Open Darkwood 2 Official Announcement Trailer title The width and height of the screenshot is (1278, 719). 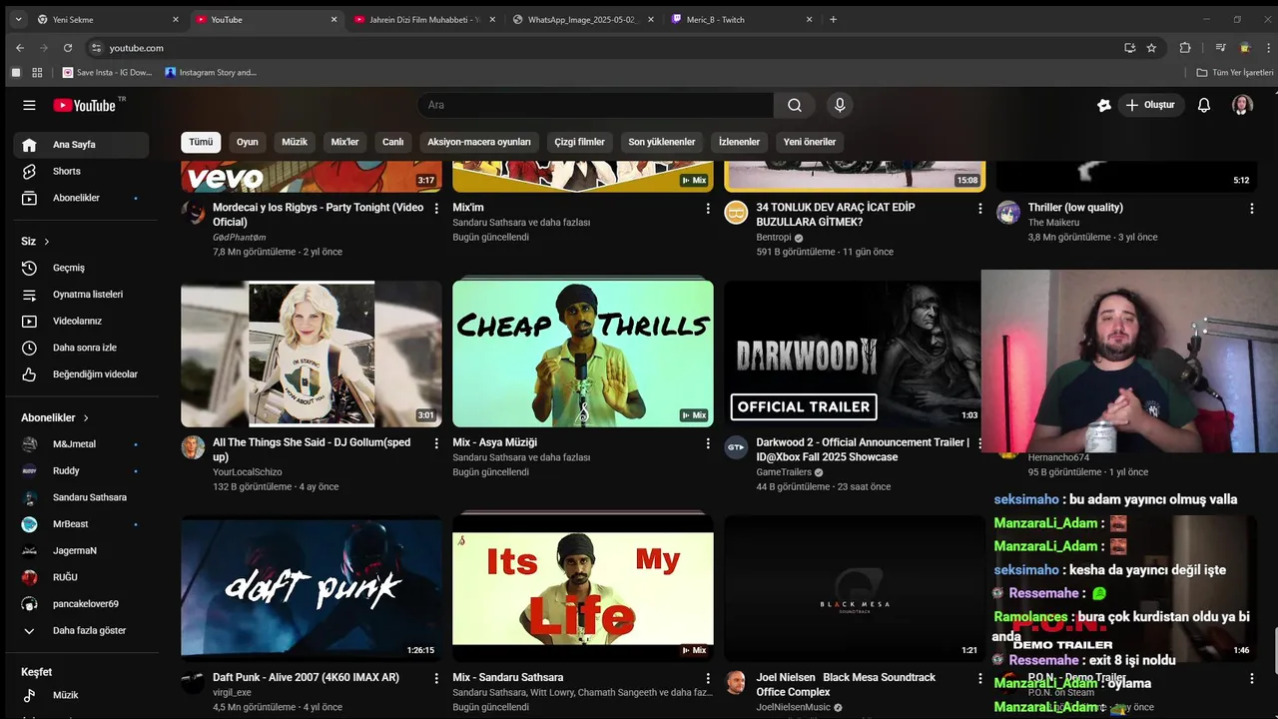[x=863, y=449]
